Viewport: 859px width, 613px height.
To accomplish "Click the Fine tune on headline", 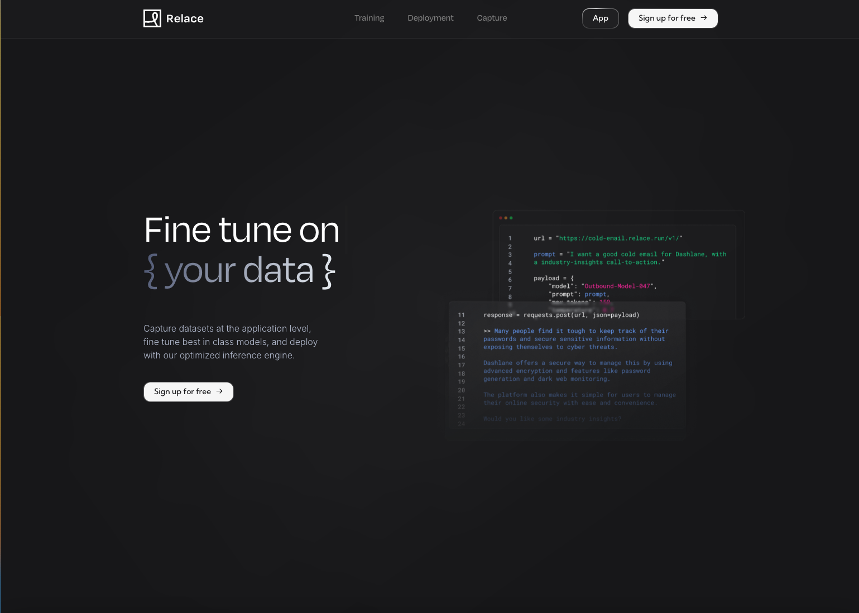I will pyautogui.click(x=241, y=230).
